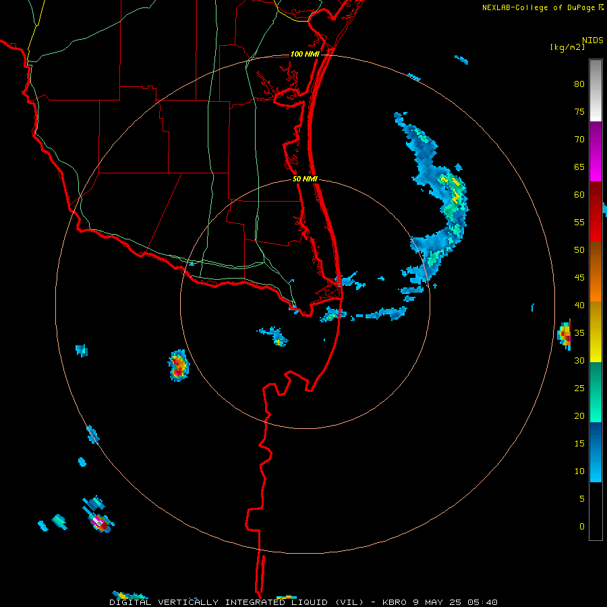Viewport: 607px width, 607px height.
Task: Click the 0 value on the color scale
Action: [x=582, y=527]
